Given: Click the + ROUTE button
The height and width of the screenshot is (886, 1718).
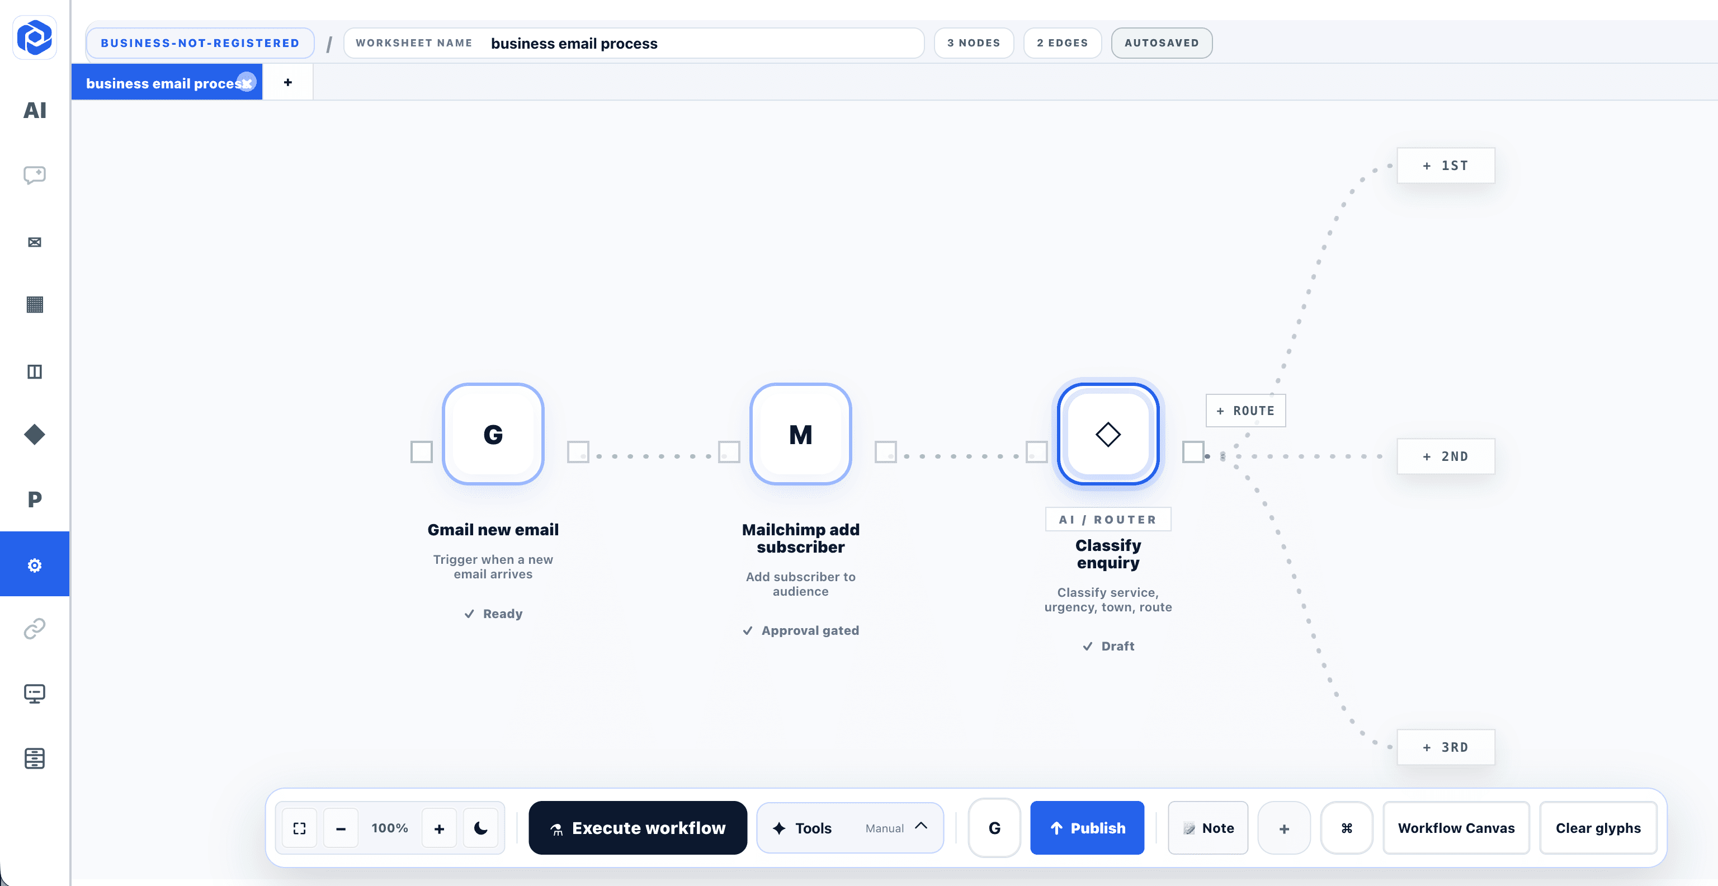Looking at the screenshot, I should click(x=1245, y=411).
